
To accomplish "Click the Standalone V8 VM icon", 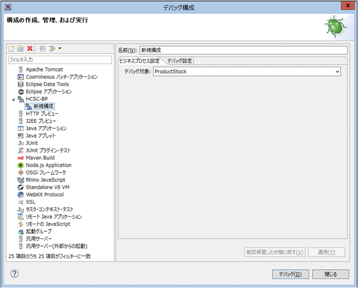I will pyautogui.click(x=21, y=187).
